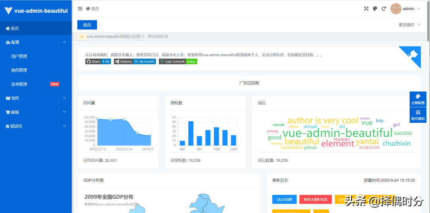Click the refresh icon in top bar

384,9
